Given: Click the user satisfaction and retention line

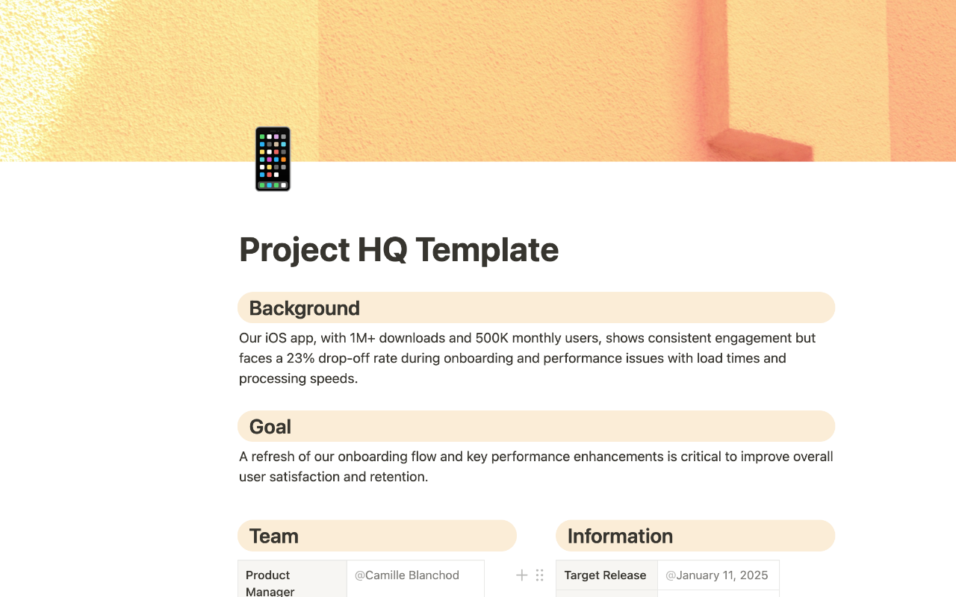Looking at the screenshot, I should coord(334,477).
